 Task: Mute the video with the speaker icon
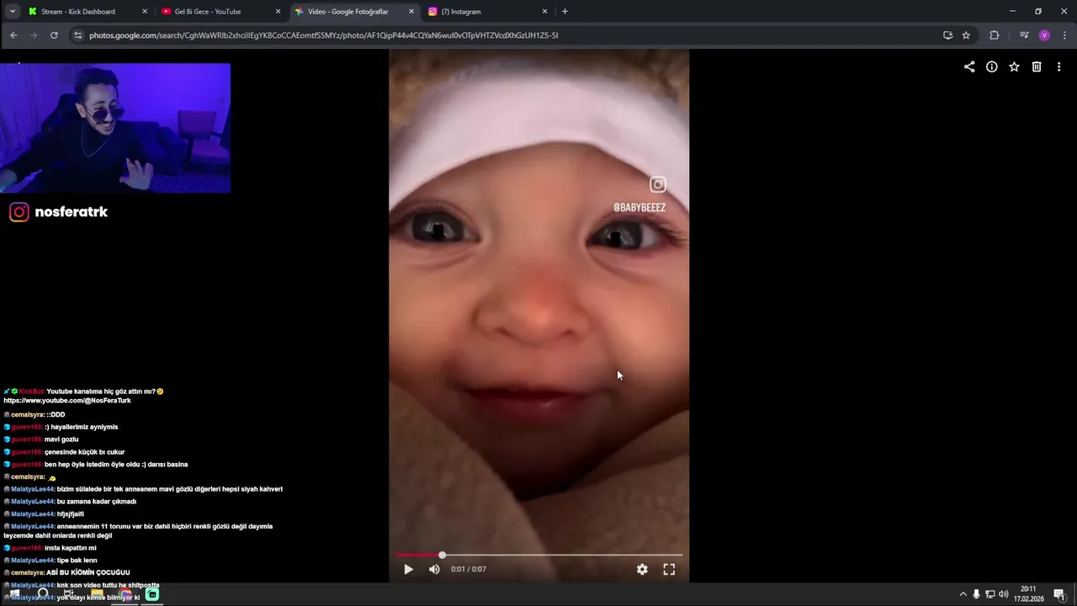point(434,569)
